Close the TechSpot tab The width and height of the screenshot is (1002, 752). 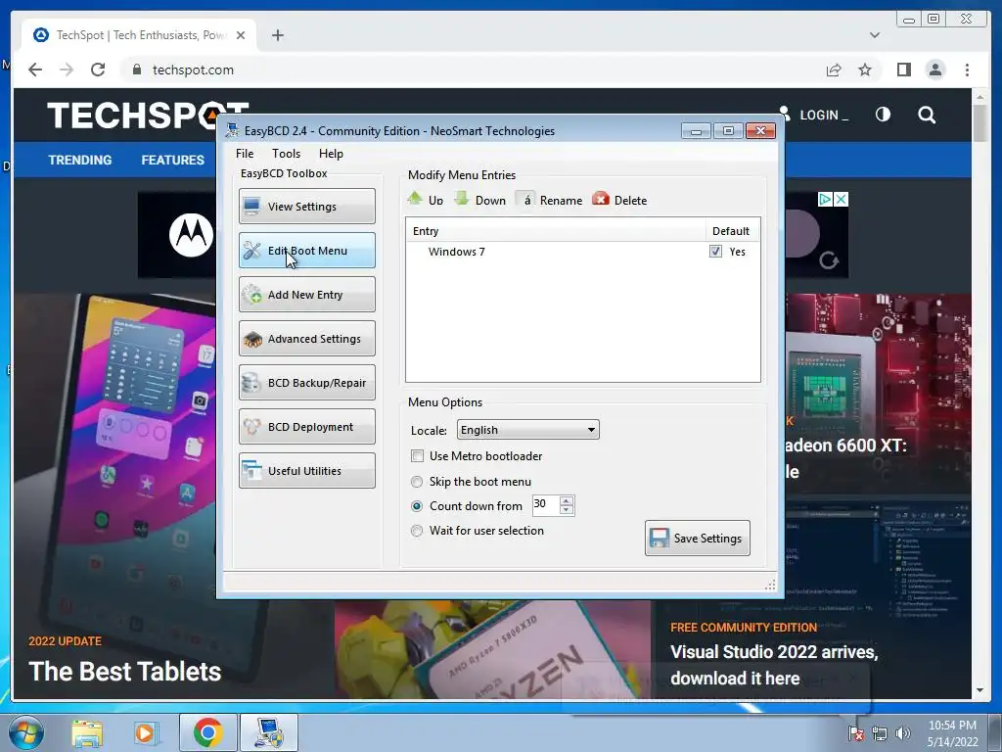tap(241, 35)
